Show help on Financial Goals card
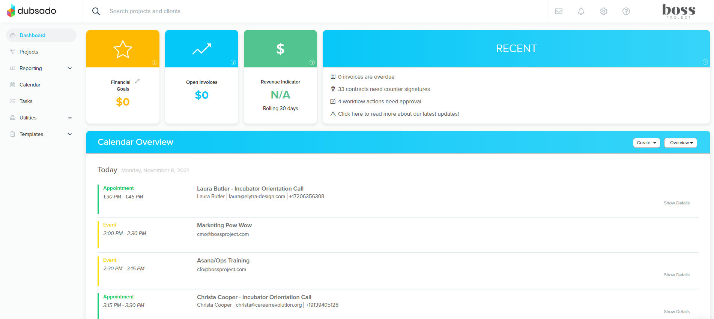 [155, 63]
